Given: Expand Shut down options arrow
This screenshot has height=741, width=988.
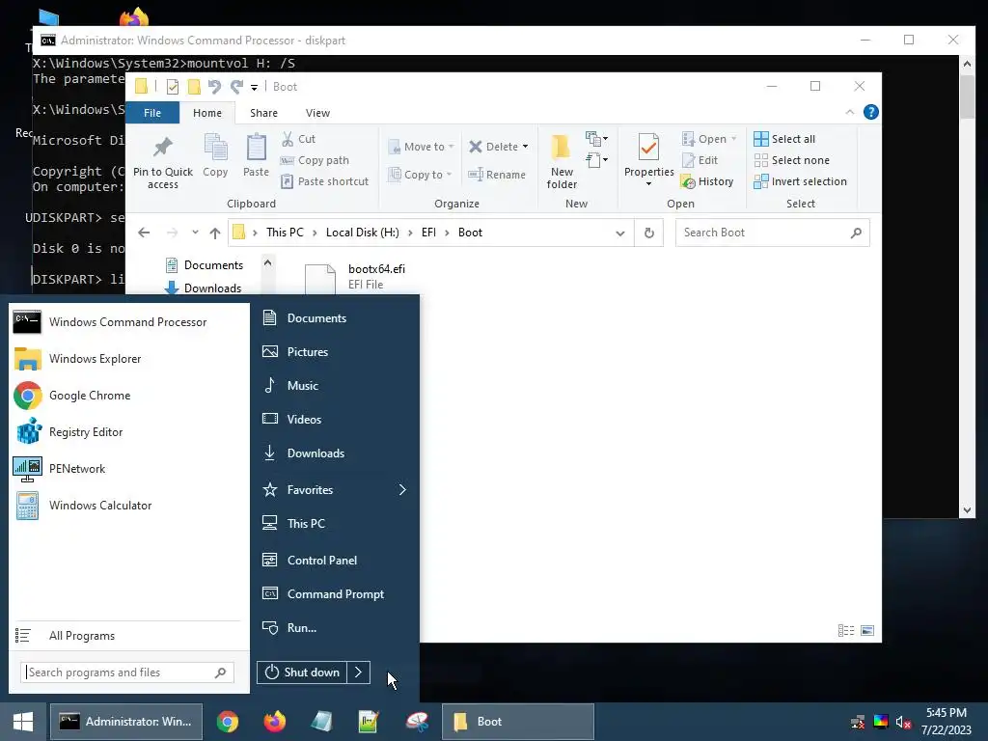Looking at the screenshot, I should click(x=359, y=672).
